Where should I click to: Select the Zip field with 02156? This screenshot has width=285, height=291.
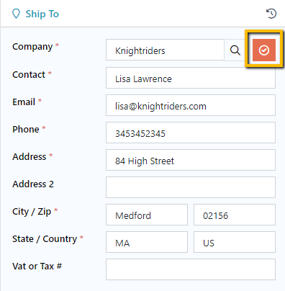[235, 215]
